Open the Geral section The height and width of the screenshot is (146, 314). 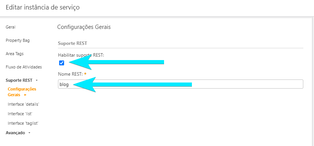11,27
